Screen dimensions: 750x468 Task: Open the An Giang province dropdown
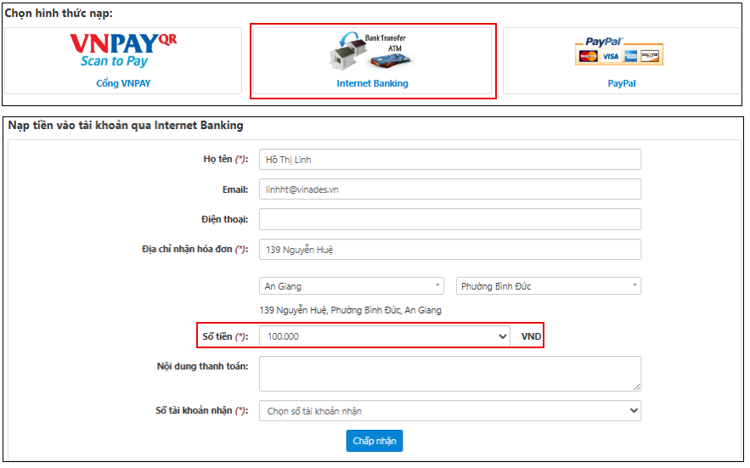pos(352,286)
